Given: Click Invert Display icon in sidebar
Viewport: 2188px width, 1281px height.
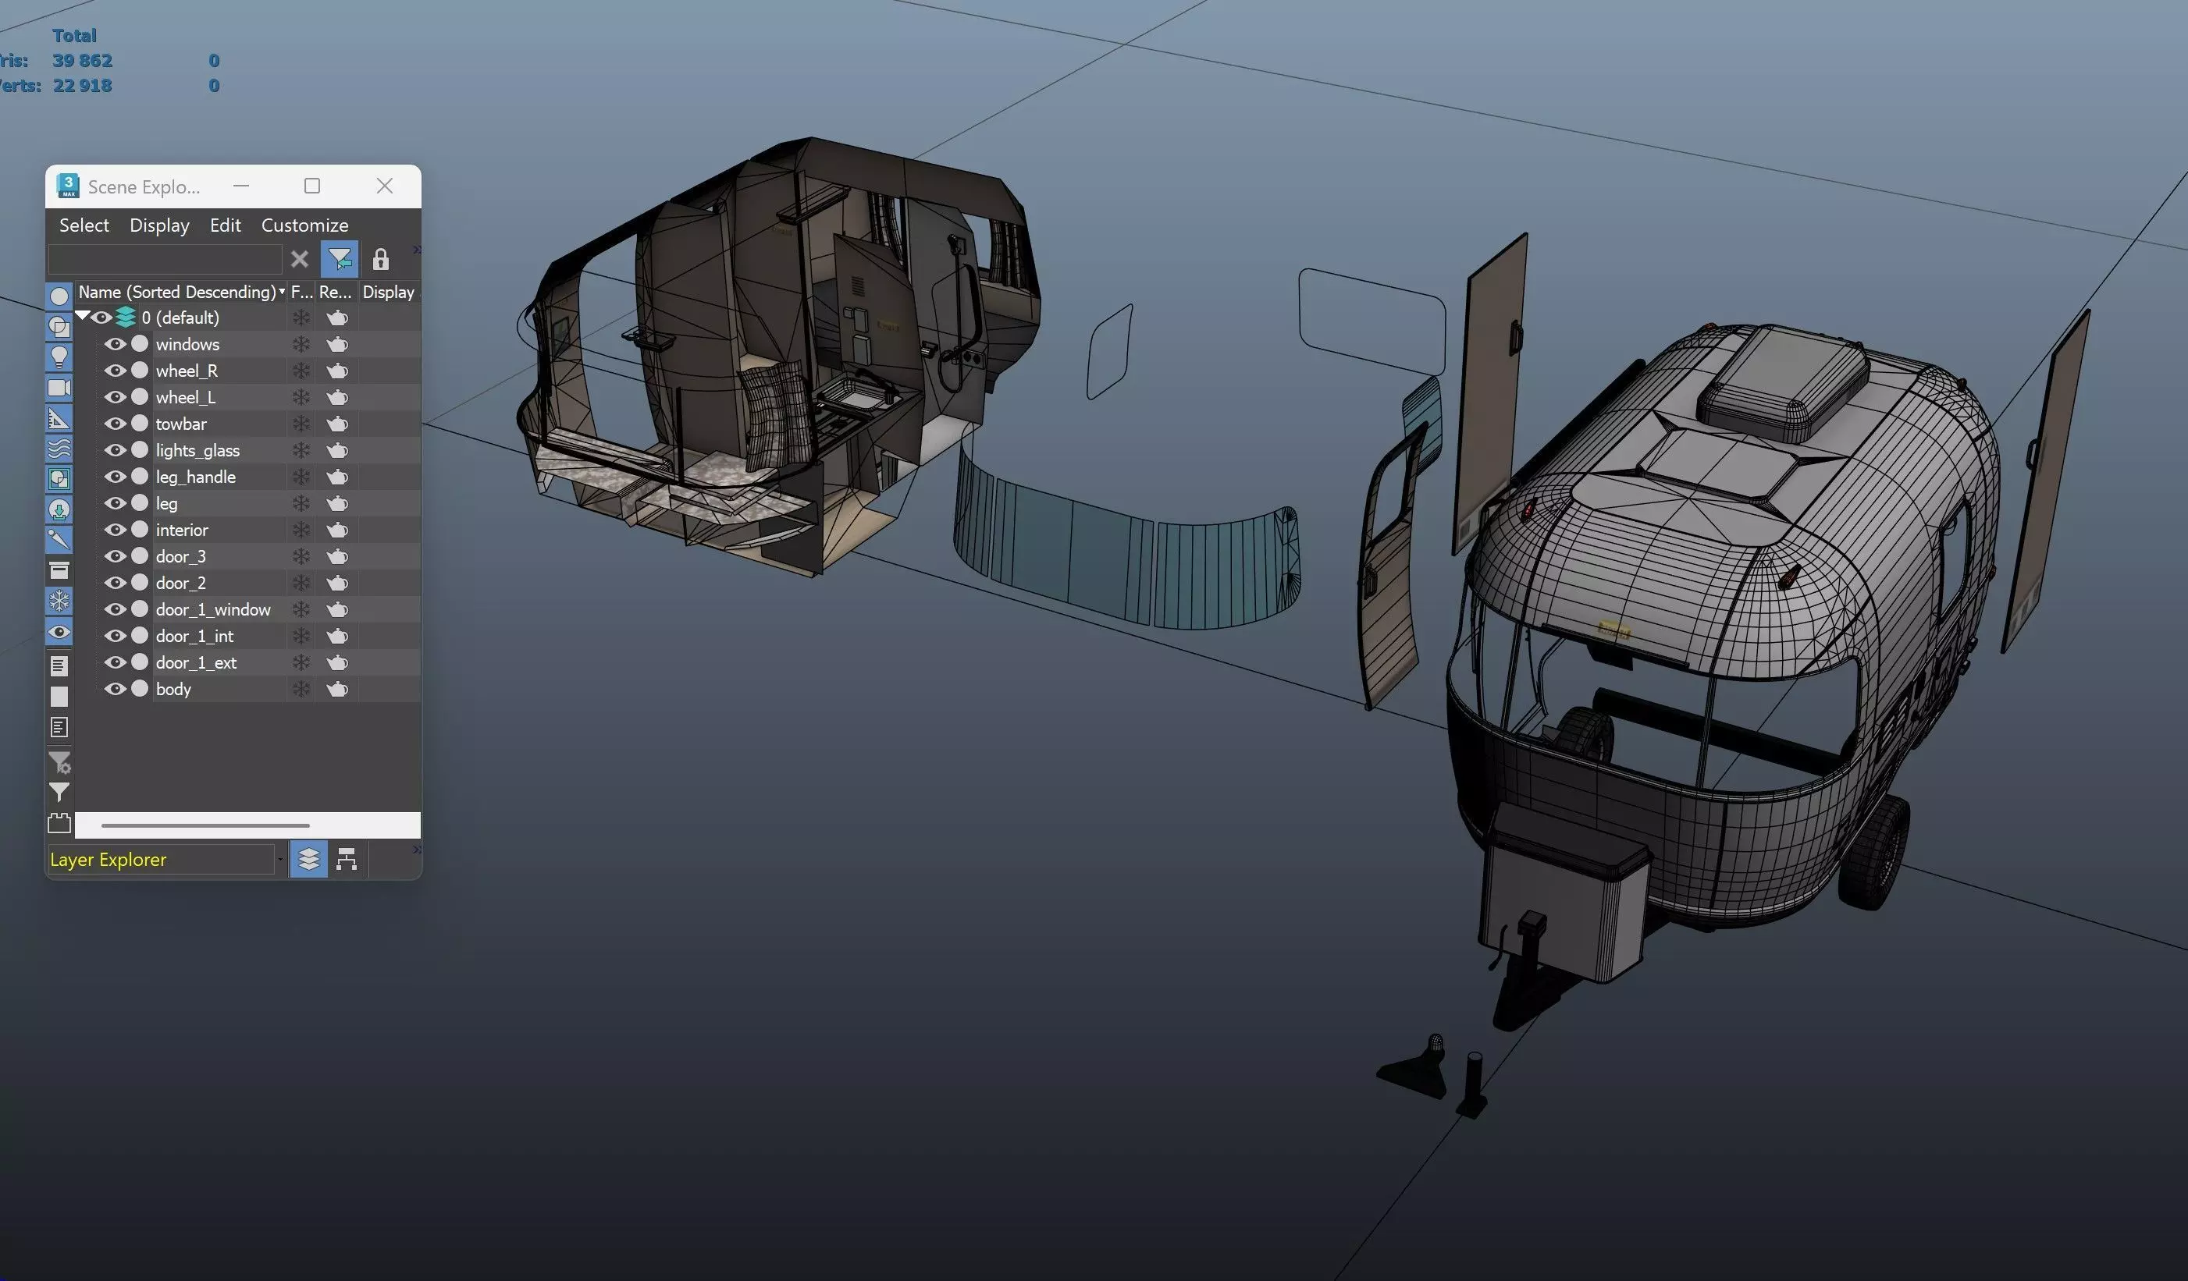Looking at the screenshot, I should tap(59, 727).
